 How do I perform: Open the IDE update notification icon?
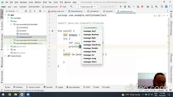coord(166,6)
